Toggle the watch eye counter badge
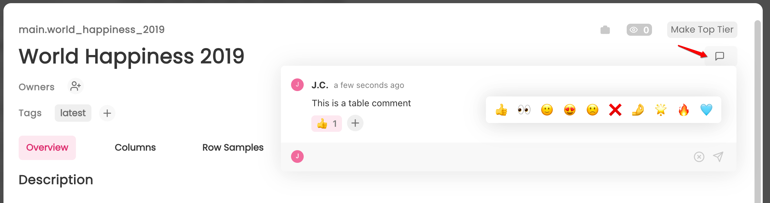Viewport: 770px width, 203px height. [639, 30]
